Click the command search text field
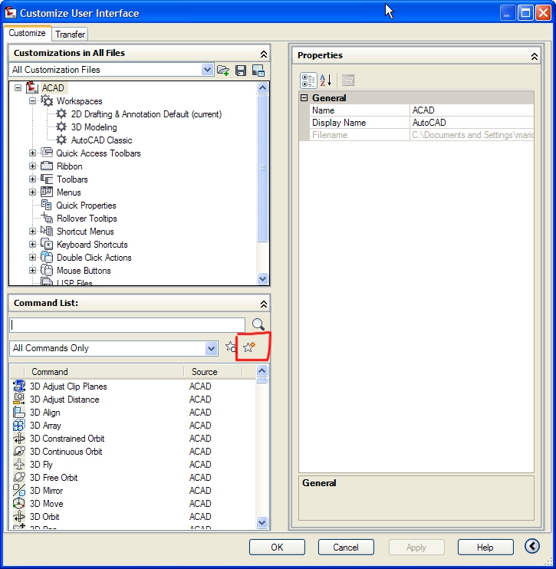 point(127,324)
